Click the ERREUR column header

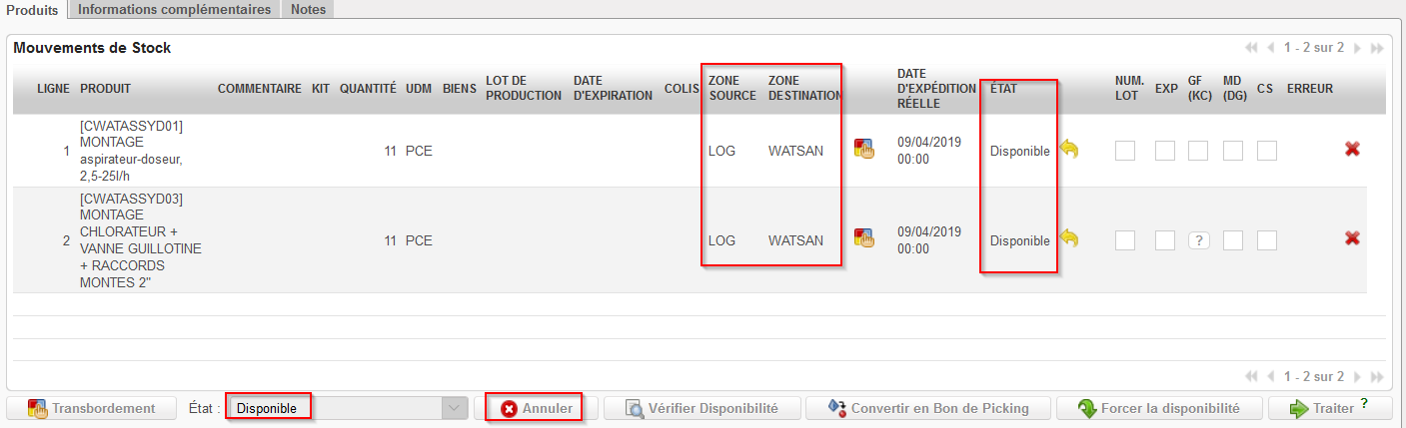point(1310,89)
